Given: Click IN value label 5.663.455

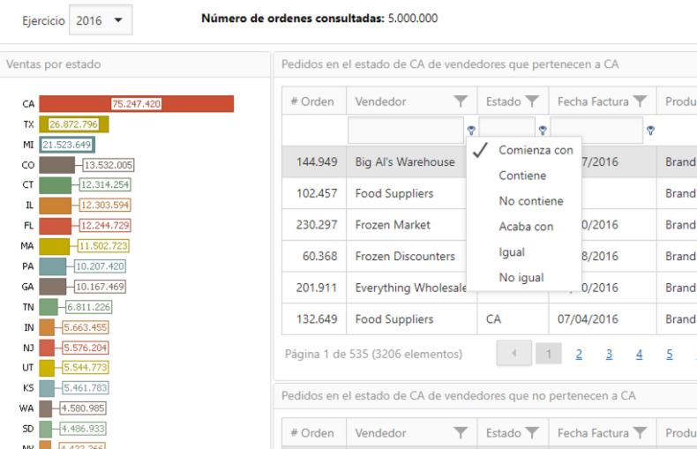Looking at the screenshot, I should point(86,327).
